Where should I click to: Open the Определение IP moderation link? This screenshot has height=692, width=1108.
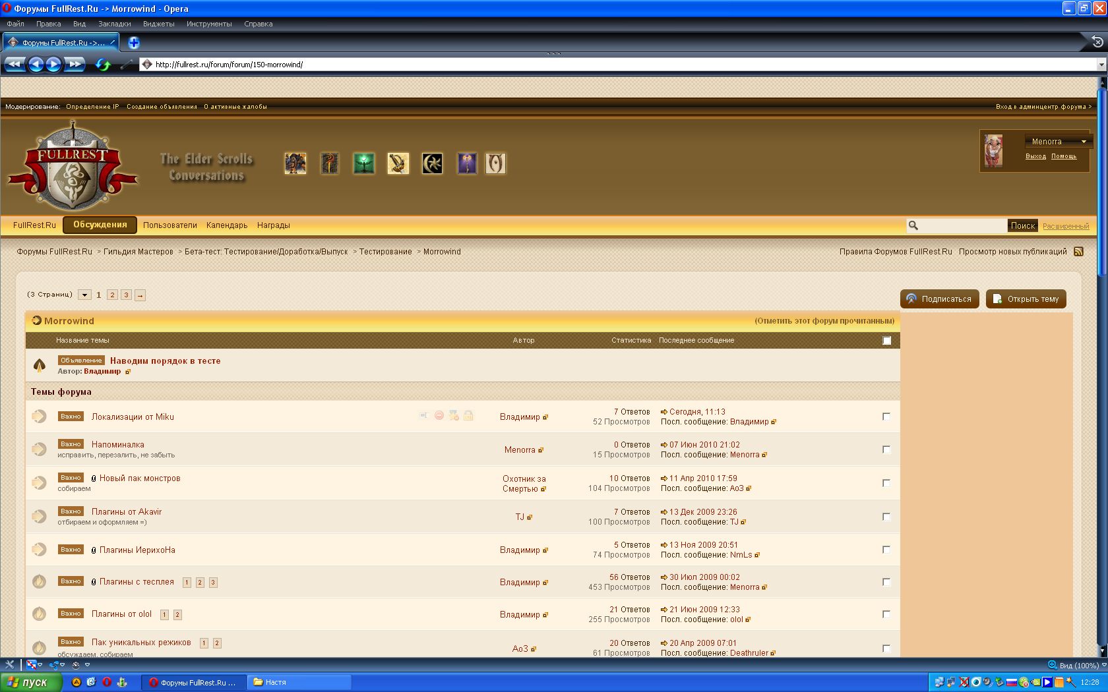pyautogui.click(x=92, y=107)
